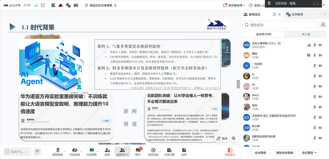
Task: Pop out the 管理成员 panel
Action: 274,15
